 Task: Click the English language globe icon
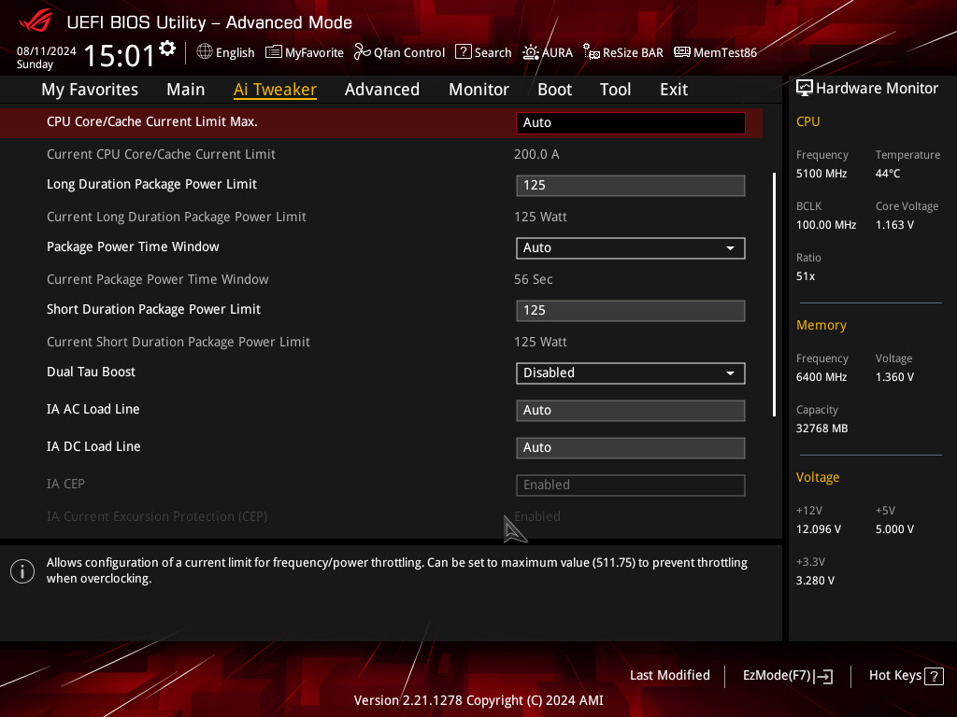click(x=205, y=52)
